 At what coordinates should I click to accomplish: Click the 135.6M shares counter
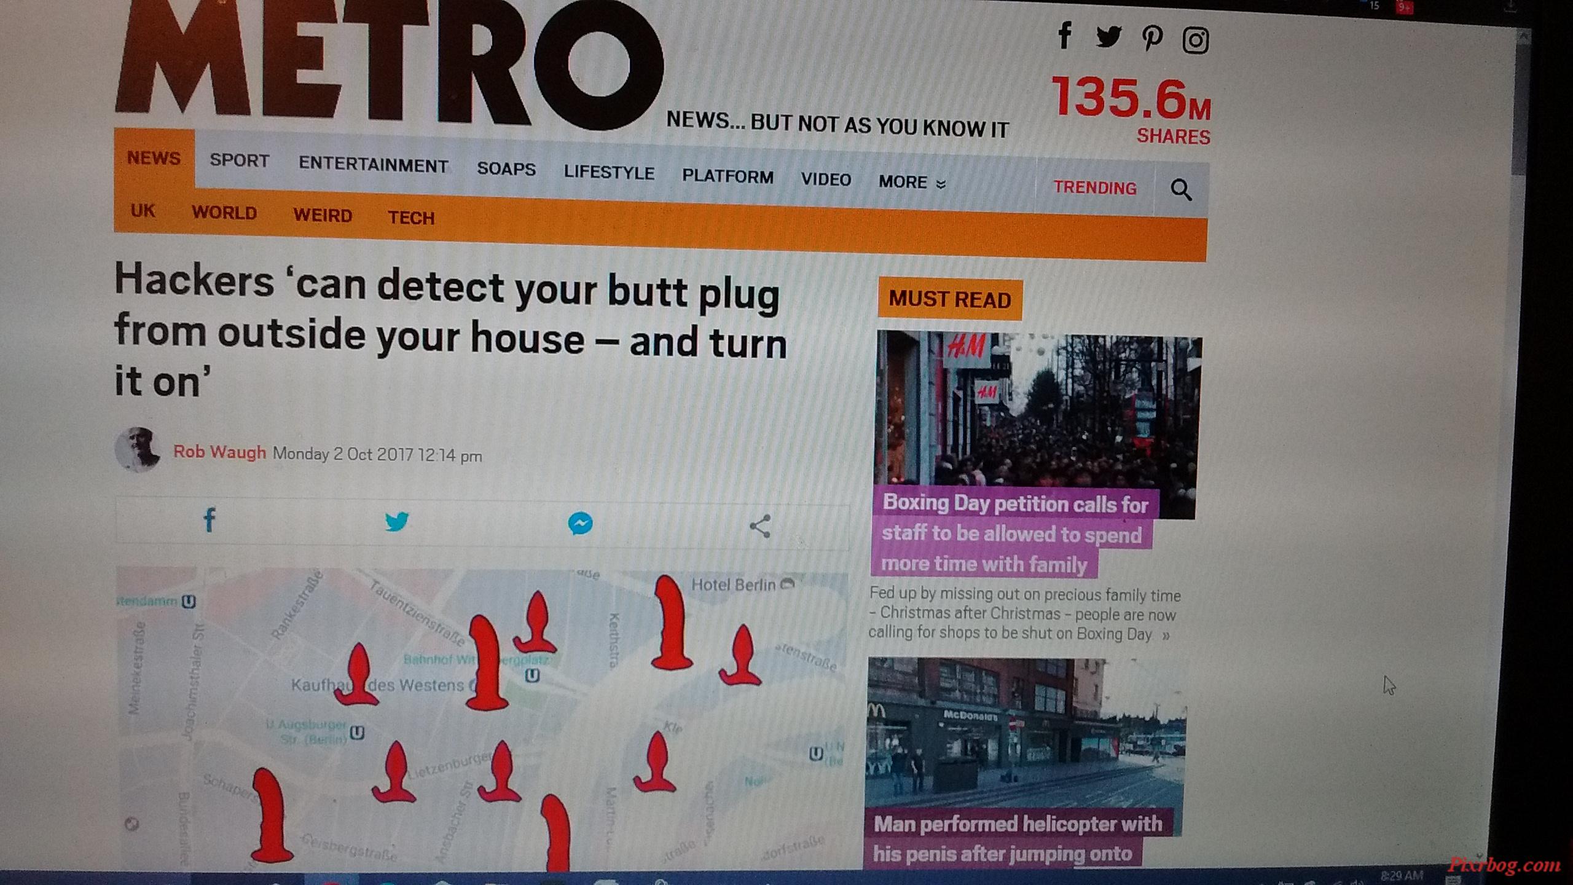tap(1131, 109)
